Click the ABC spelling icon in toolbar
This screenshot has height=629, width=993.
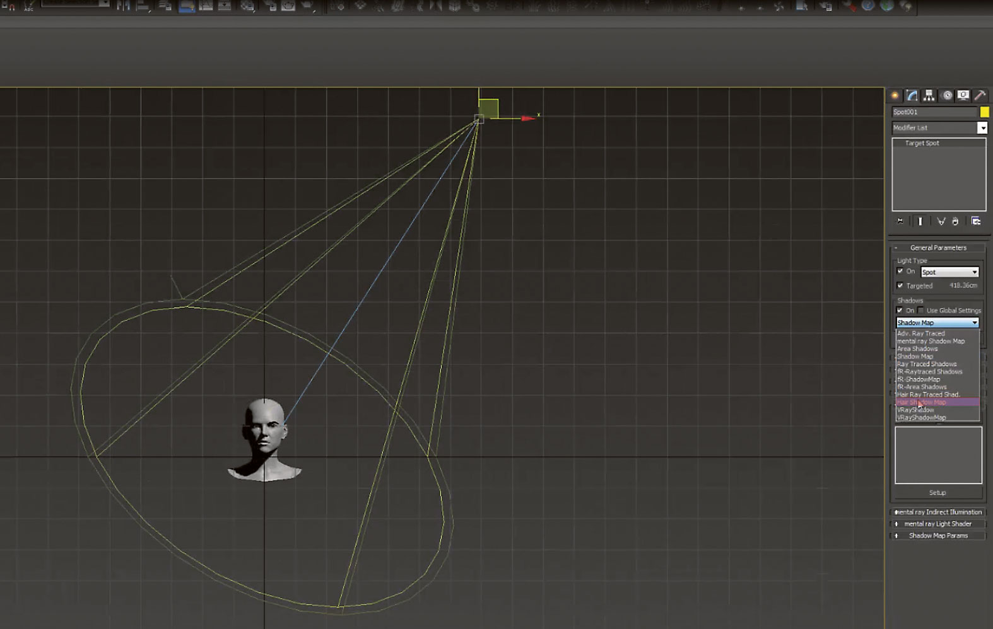pos(30,6)
